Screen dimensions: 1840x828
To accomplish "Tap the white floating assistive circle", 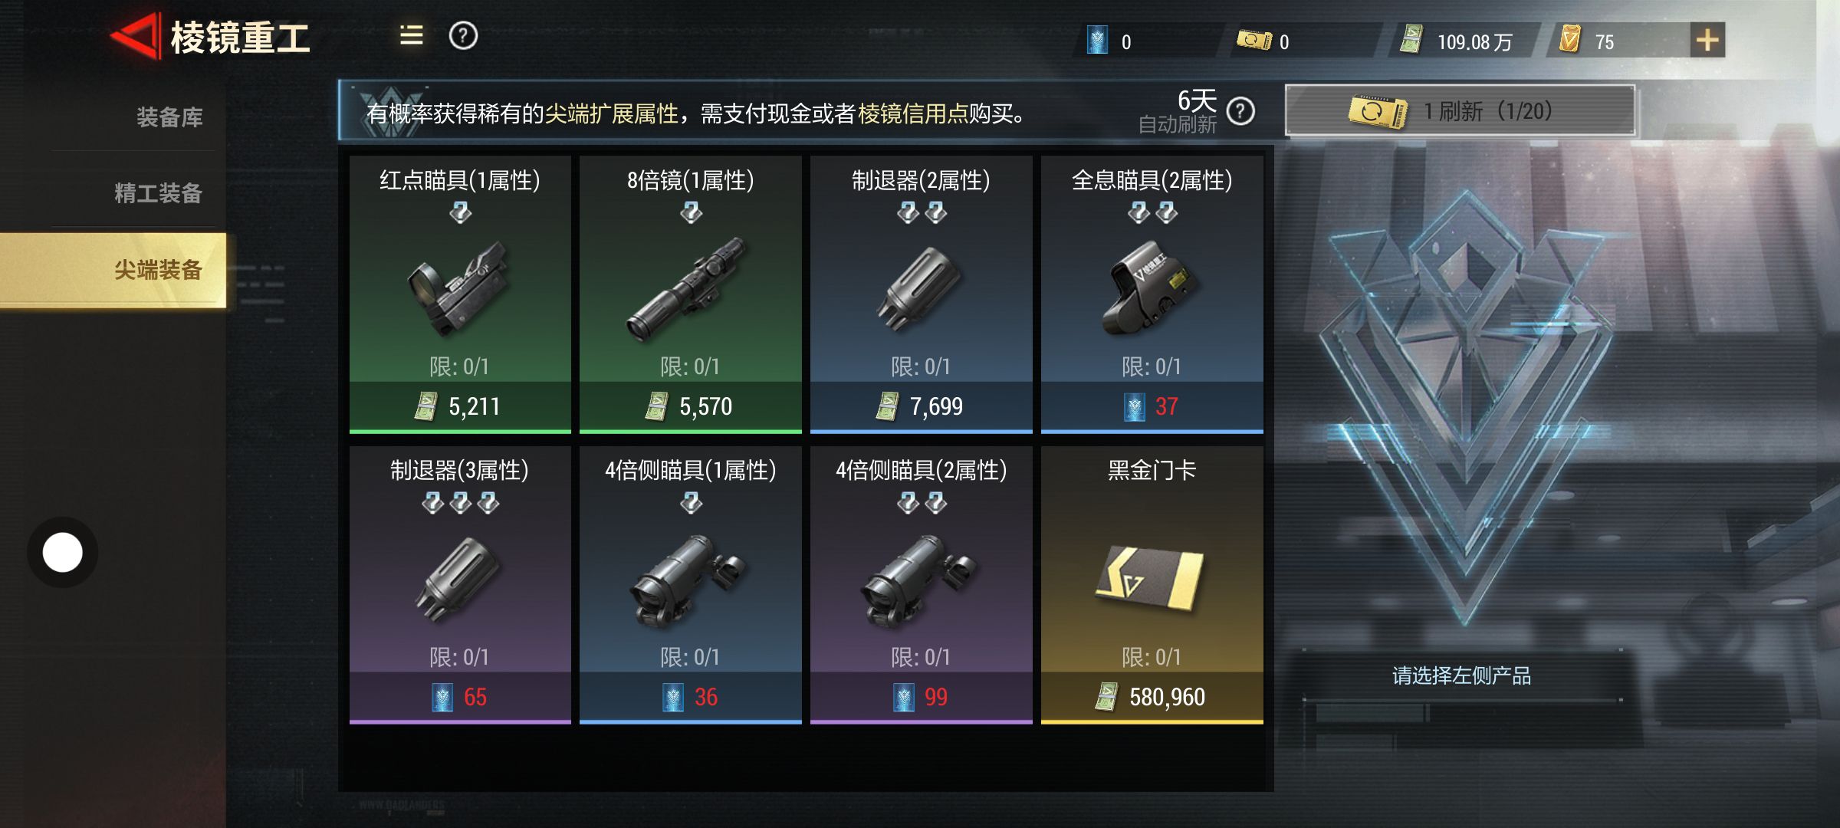I will [62, 552].
